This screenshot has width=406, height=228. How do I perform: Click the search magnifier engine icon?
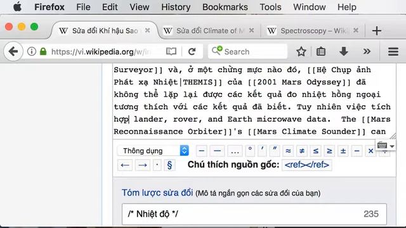click(x=217, y=51)
